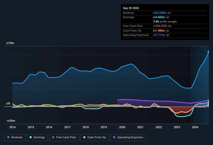Click the 2024 tick on time axis
Viewport: 213px width, 145px height.
(x=195, y=127)
